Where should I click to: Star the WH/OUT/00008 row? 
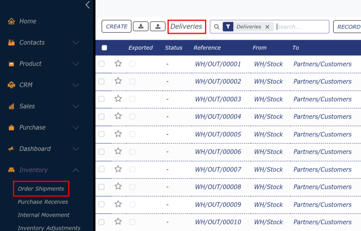point(118,186)
